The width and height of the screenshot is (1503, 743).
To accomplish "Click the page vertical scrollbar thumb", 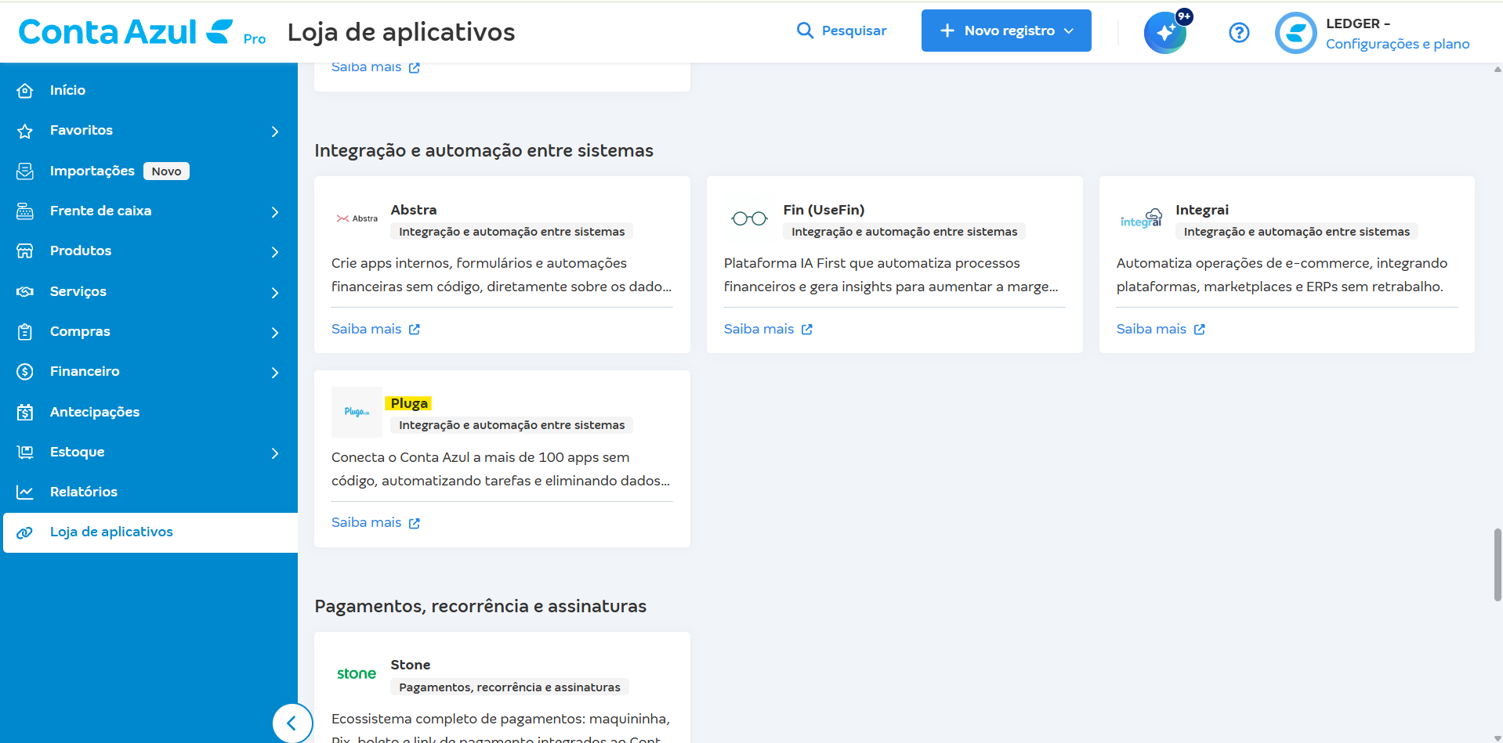I will point(1498,564).
